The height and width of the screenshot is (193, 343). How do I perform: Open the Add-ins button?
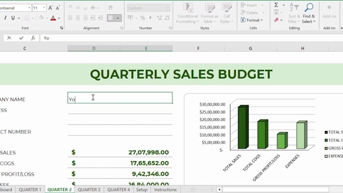329,12
